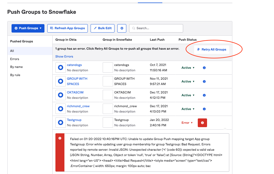
Task: Open the Push Groups dropdown
Action: 28,28
